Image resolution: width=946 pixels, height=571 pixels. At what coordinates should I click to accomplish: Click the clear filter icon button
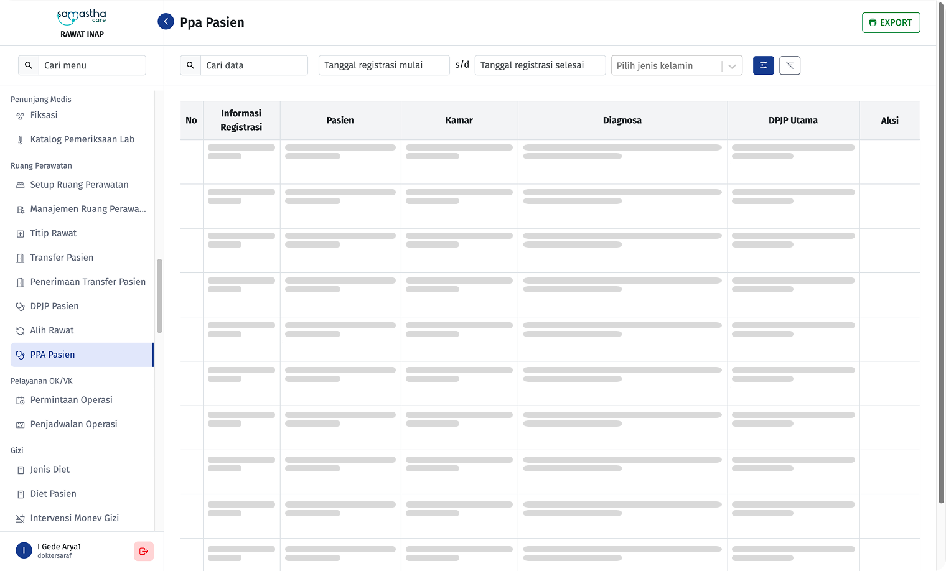[x=790, y=65]
